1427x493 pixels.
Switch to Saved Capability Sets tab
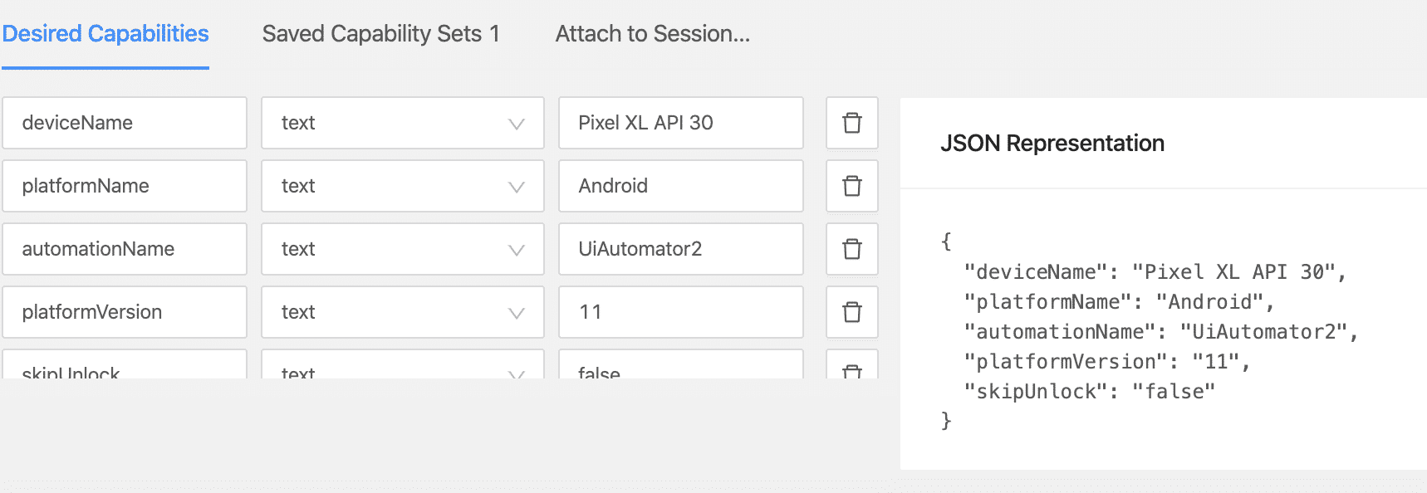(x=381, y=34)
